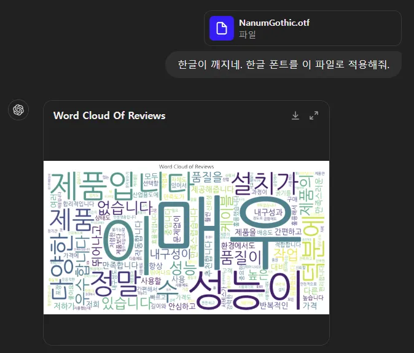Click the blue file document icon
Viewport: 414px width, 353px height.
coord(222,28)
